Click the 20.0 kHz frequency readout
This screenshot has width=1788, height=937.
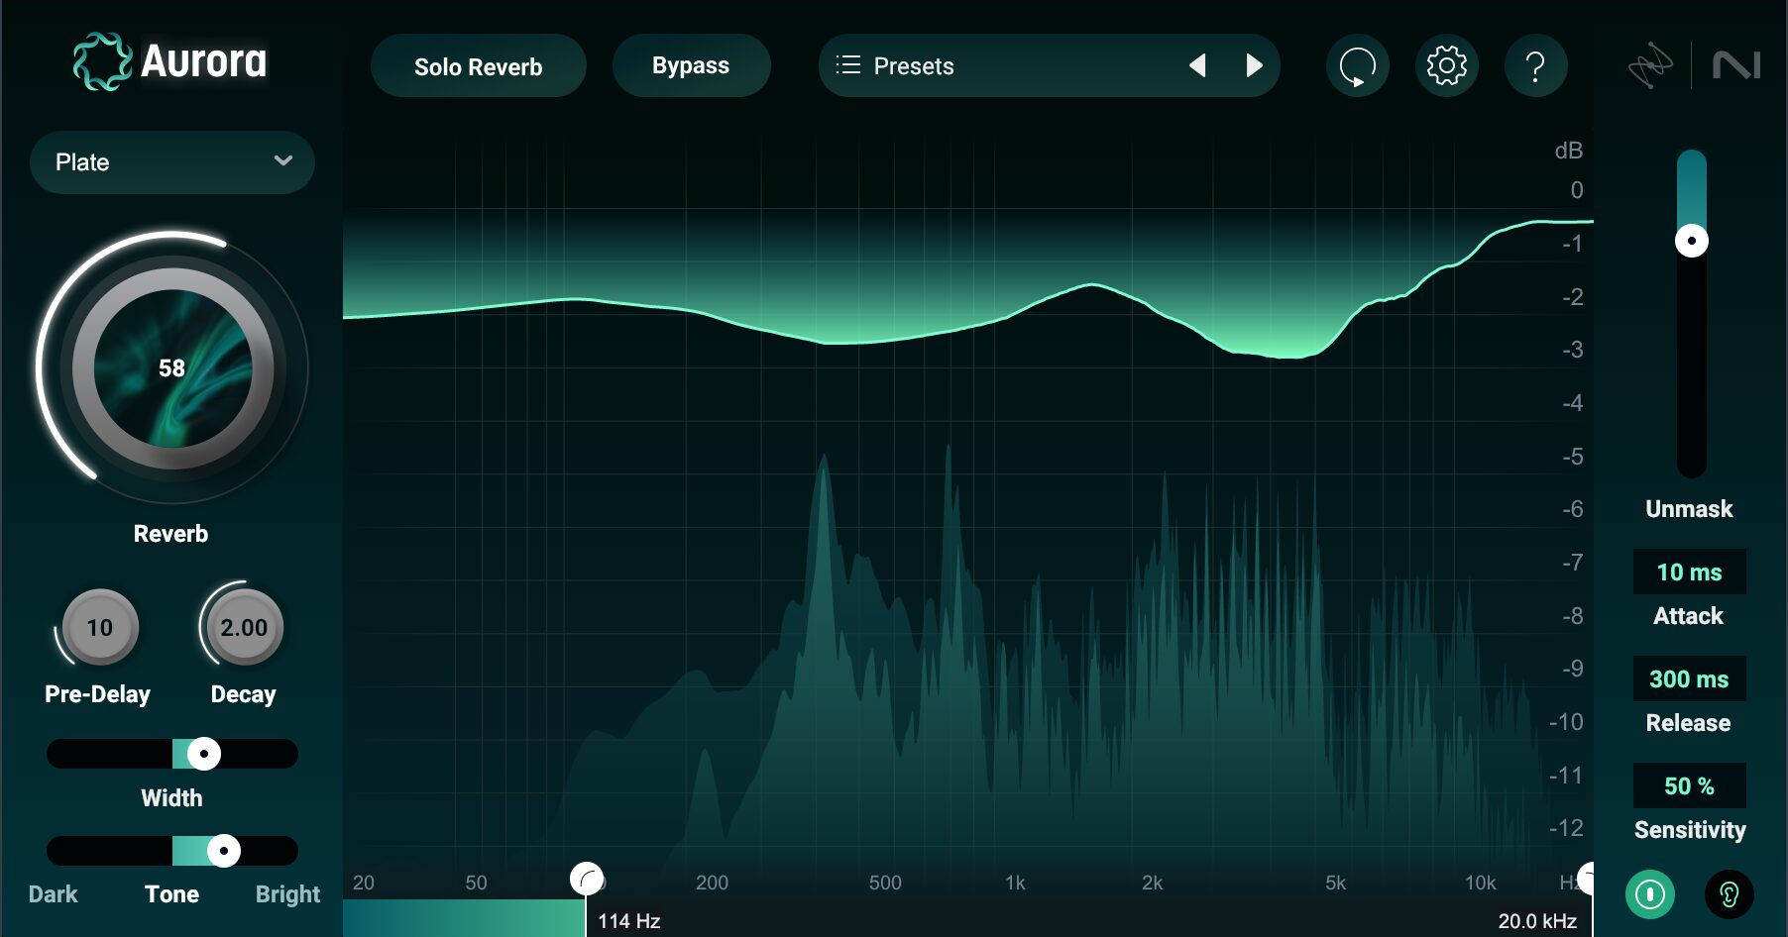click(x=1537, y=921)
